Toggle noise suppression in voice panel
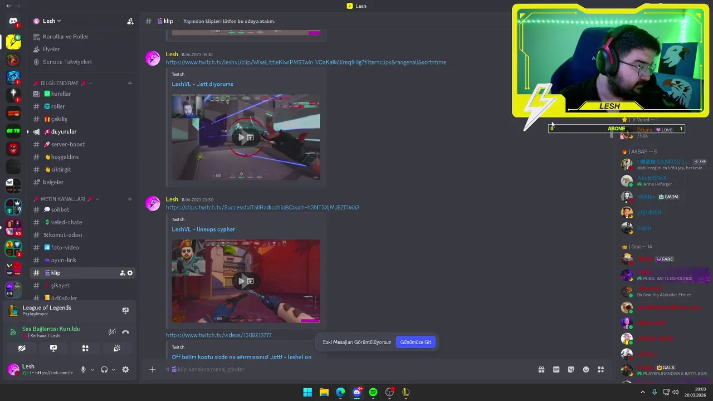The height and width of the screenshot is (401, 713). coord(112,332)
